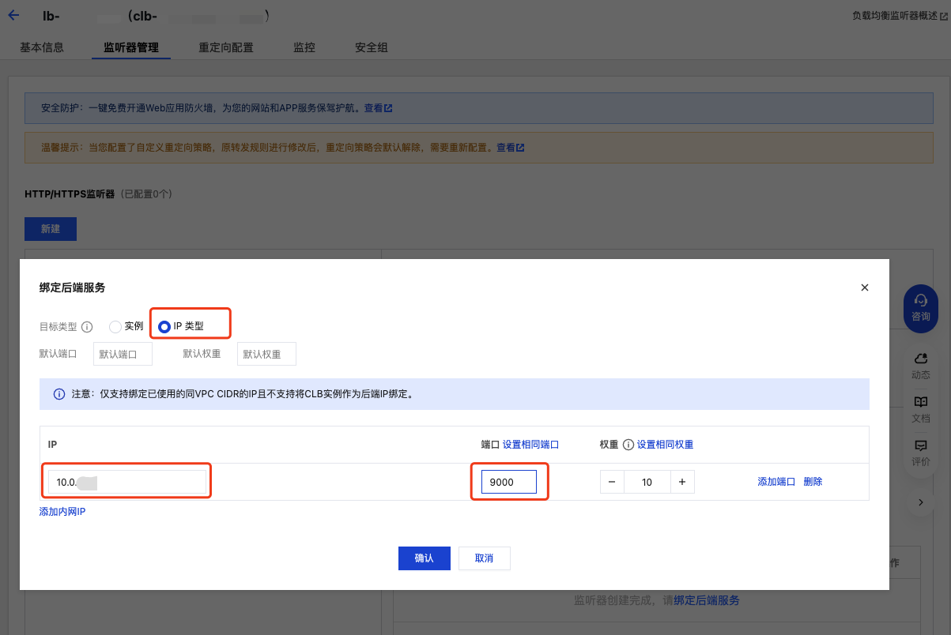
Task: Close the 绑定后端服务 dialog
Action: (865, 288)
